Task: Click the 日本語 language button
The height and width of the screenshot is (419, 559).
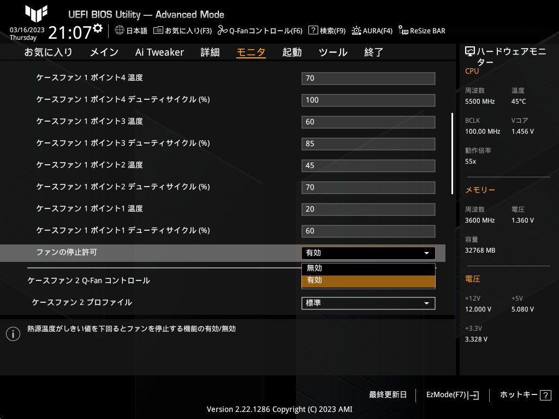Action: click(x=131, y=31)
